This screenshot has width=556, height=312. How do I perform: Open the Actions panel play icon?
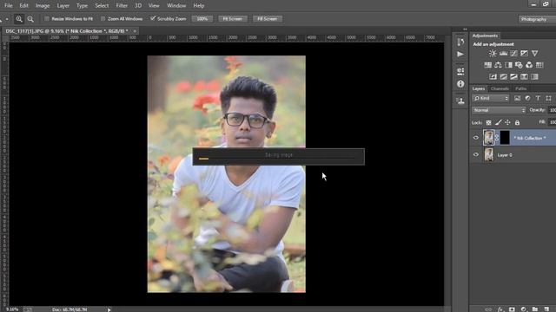[460, 54]
